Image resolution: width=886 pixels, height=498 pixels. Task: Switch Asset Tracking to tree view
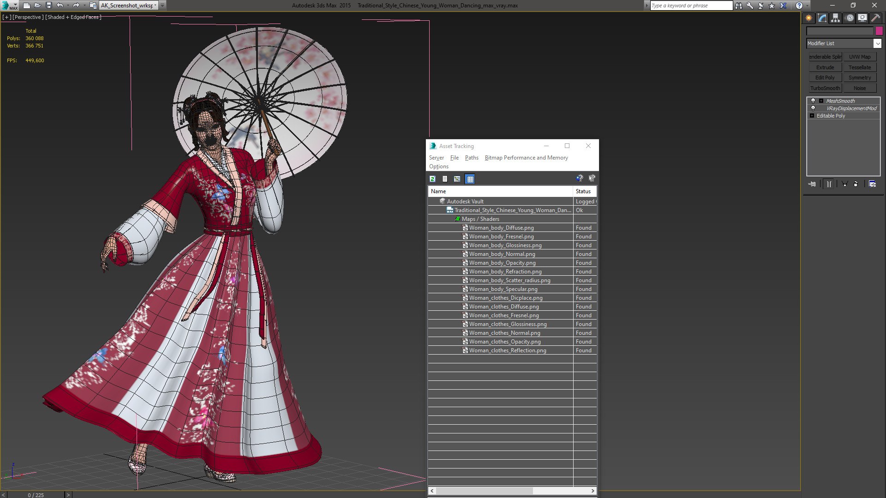tap(457, 179)
